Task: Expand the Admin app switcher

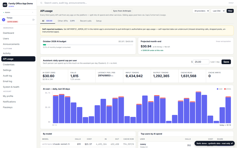Action: coord(18,12)
